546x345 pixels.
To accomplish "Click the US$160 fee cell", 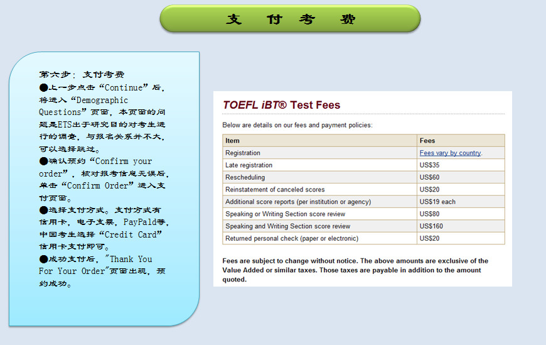I will [431, 226].
